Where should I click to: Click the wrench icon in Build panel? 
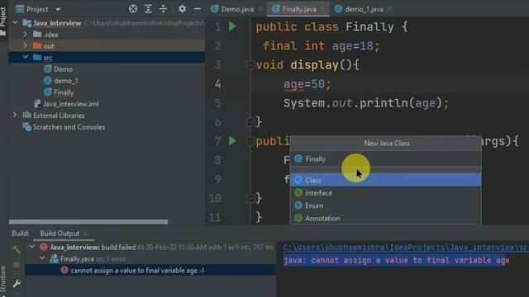point(17,283)
